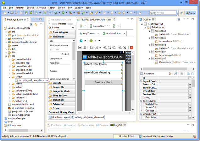The height and width of the screenshot is (141, 200).
Task: Open the Window menu
Action: click(x=79, y=8)
